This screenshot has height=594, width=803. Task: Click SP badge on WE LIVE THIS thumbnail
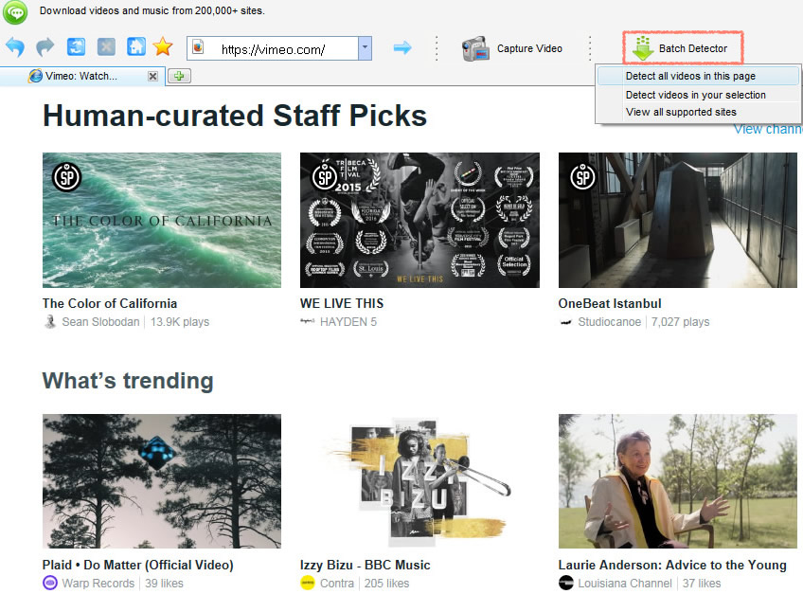[325, 177]
